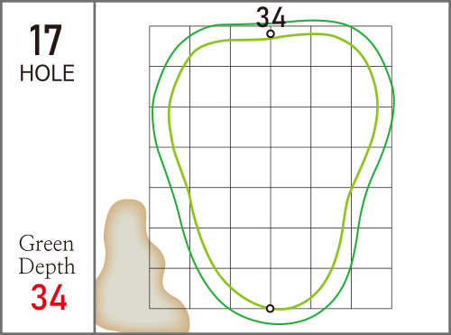Image resolution: width=451 pixels, height=335 pixels.
Task: Select the top-left grid cell
Action: 170,46
